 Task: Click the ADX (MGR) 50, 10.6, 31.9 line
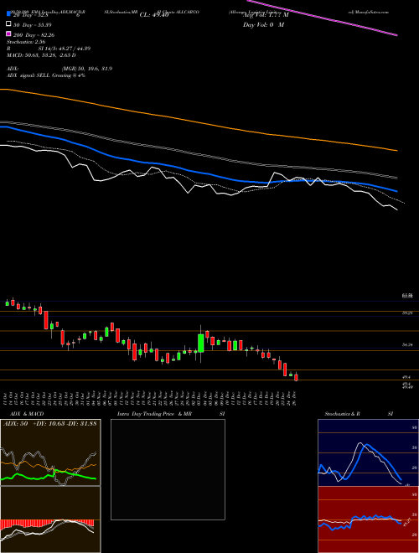[59, 69]
